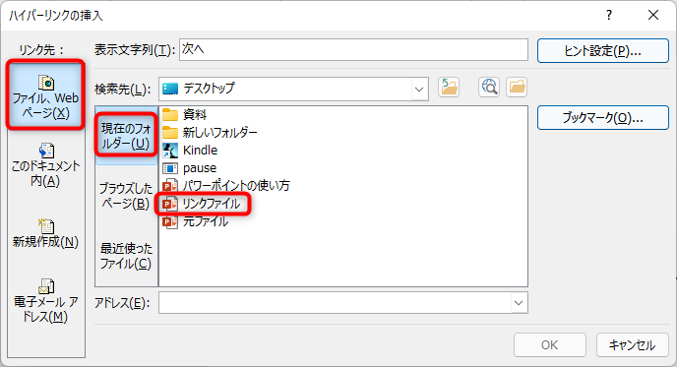
Task: Click the browse the Web icon
Action: 489,88
